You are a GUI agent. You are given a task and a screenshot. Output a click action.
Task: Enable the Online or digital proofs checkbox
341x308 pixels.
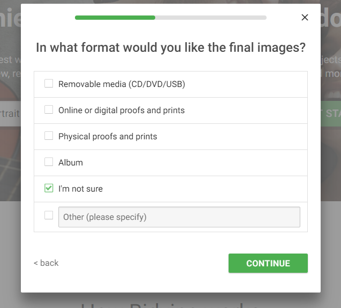coord(49,109)
